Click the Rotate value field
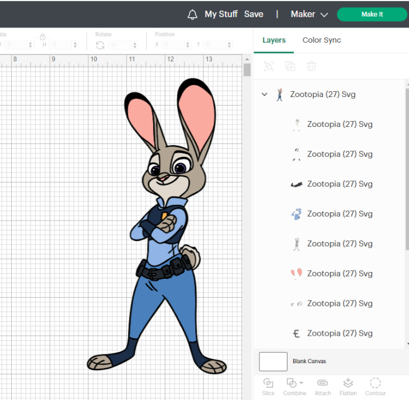409x400 pixels. click(x=121, y=45)
